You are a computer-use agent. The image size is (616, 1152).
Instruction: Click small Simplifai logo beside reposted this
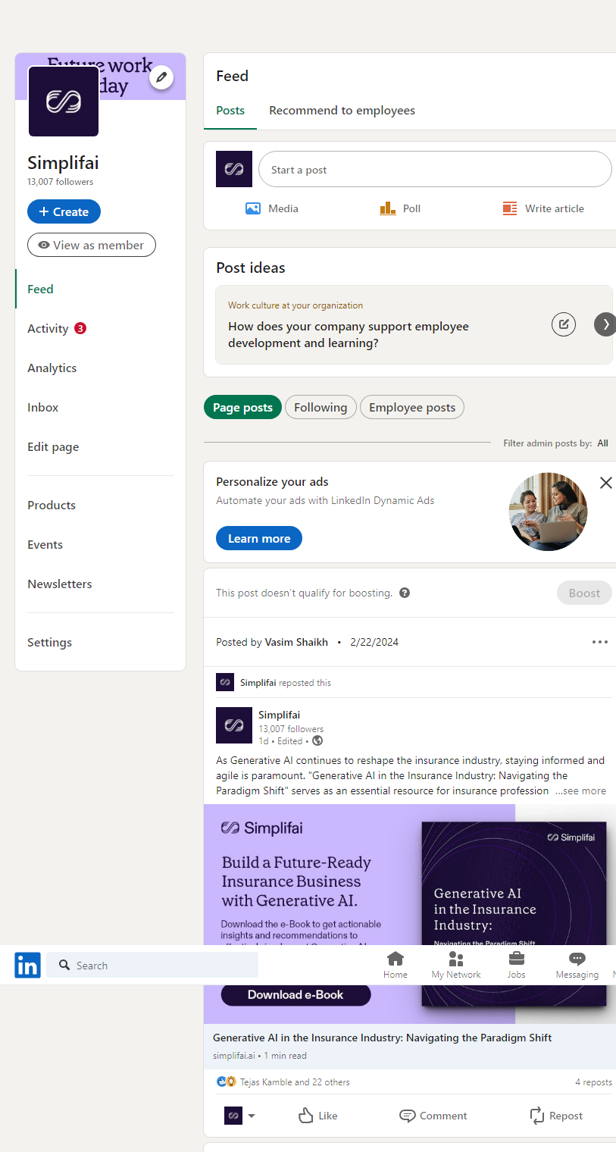point(225,682)
